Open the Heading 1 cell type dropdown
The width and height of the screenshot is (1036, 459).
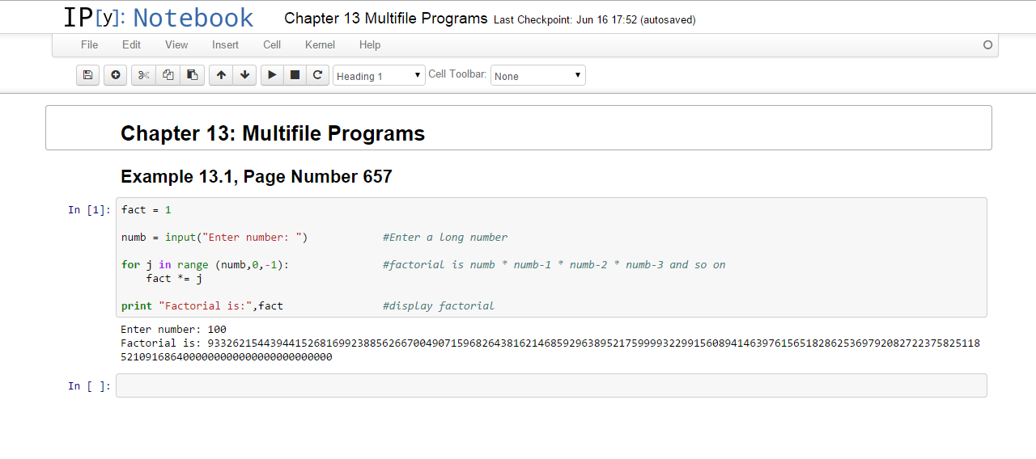tap(379, 76)
